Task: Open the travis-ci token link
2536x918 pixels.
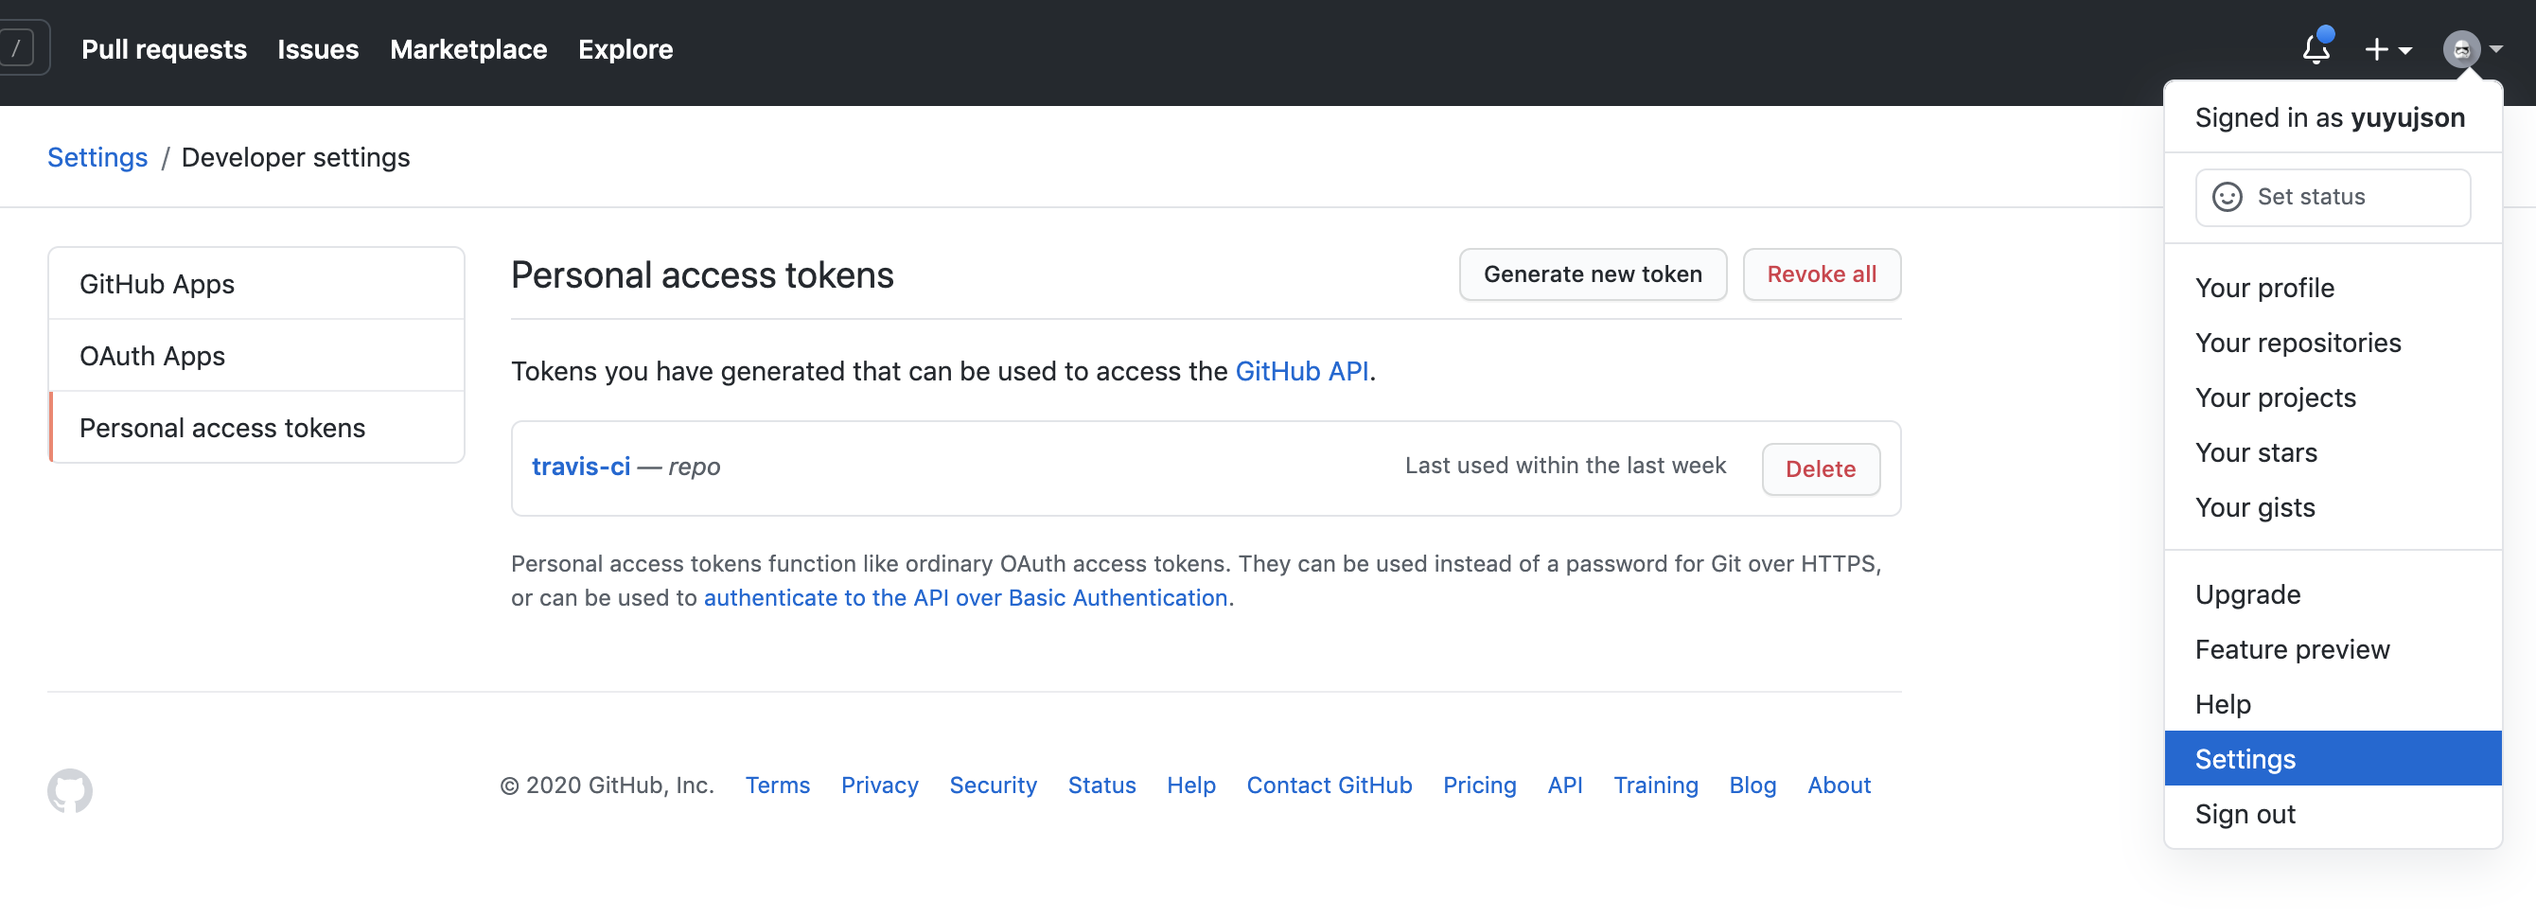Action: point(581,466)
